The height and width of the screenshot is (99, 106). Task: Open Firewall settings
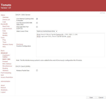click(x=5, y=61)
